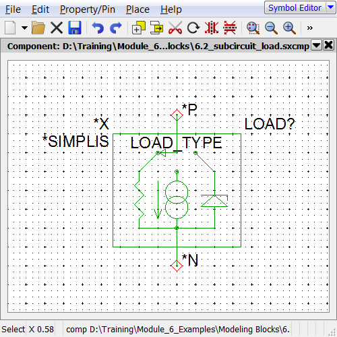Click the Save floppy disk icon
Viewport: 337px width, 337px height.
(75, 28)
